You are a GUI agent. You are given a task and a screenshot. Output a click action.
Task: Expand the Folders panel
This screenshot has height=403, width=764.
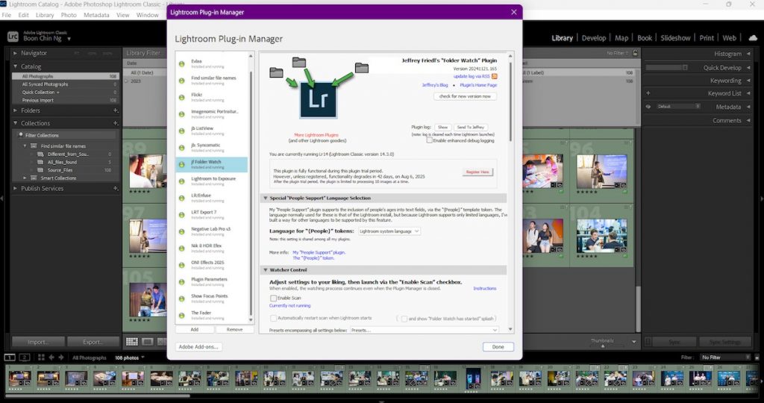pos(15,110)
